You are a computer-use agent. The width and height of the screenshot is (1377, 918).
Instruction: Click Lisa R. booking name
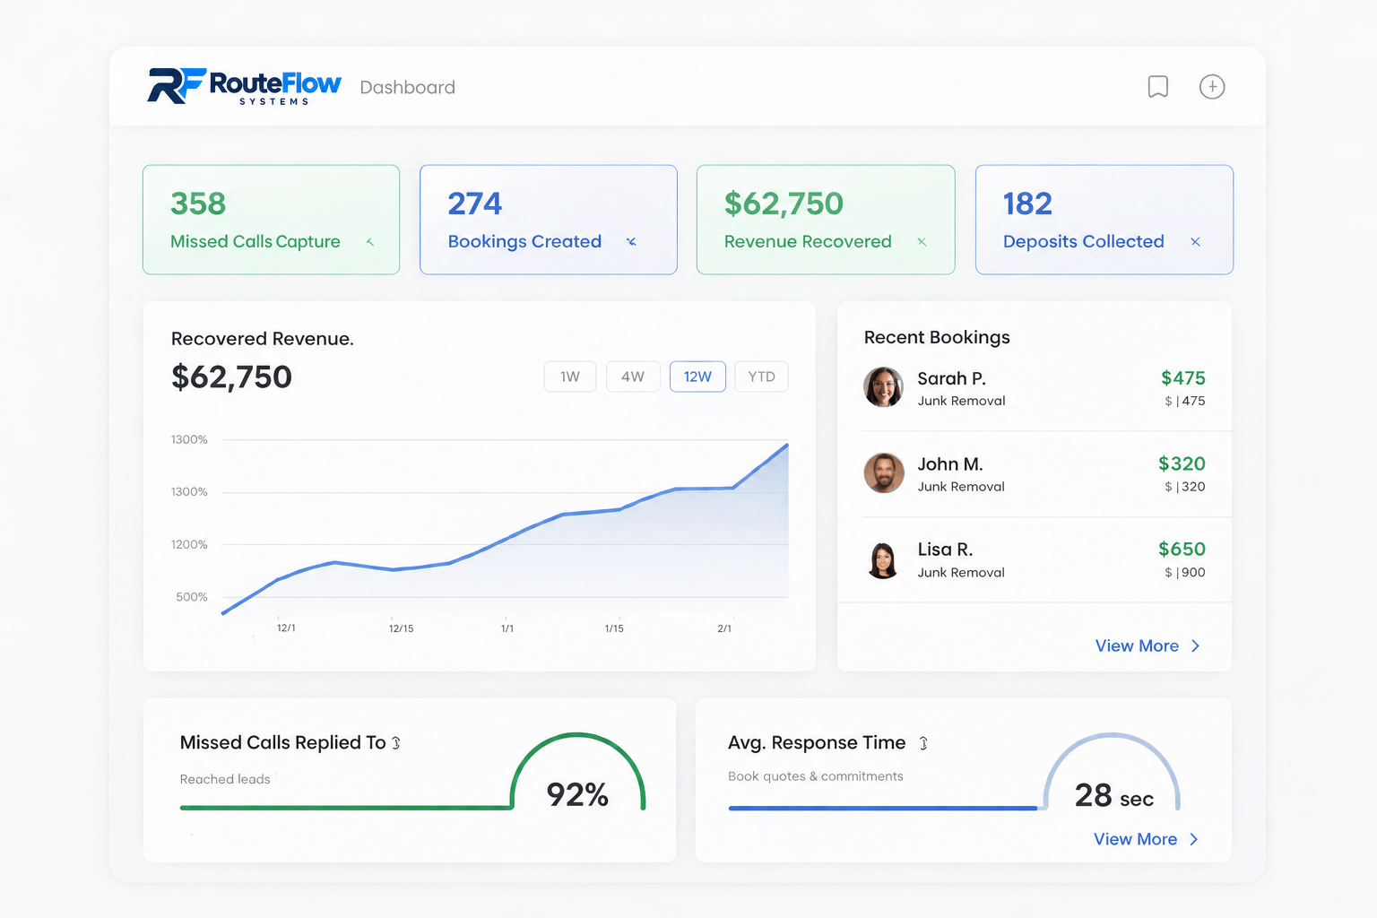[945, 550]
